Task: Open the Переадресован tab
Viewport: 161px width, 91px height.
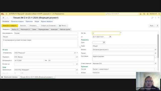Action: pos(44,30)
